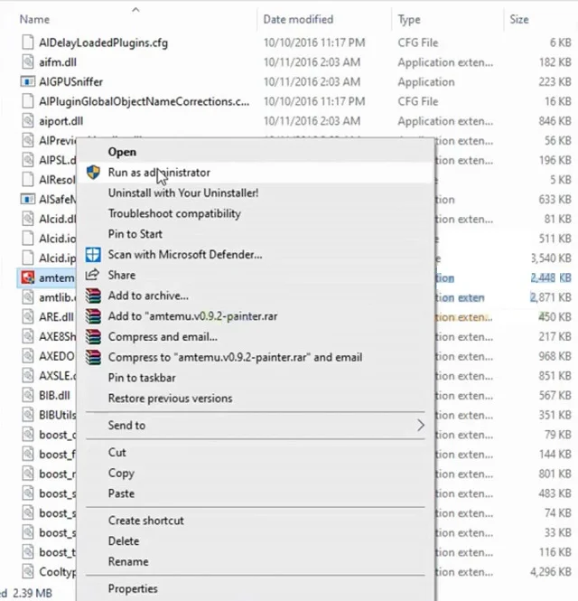
Task: Select Create shortcut in context menu
Action: [x=145, y=521]
